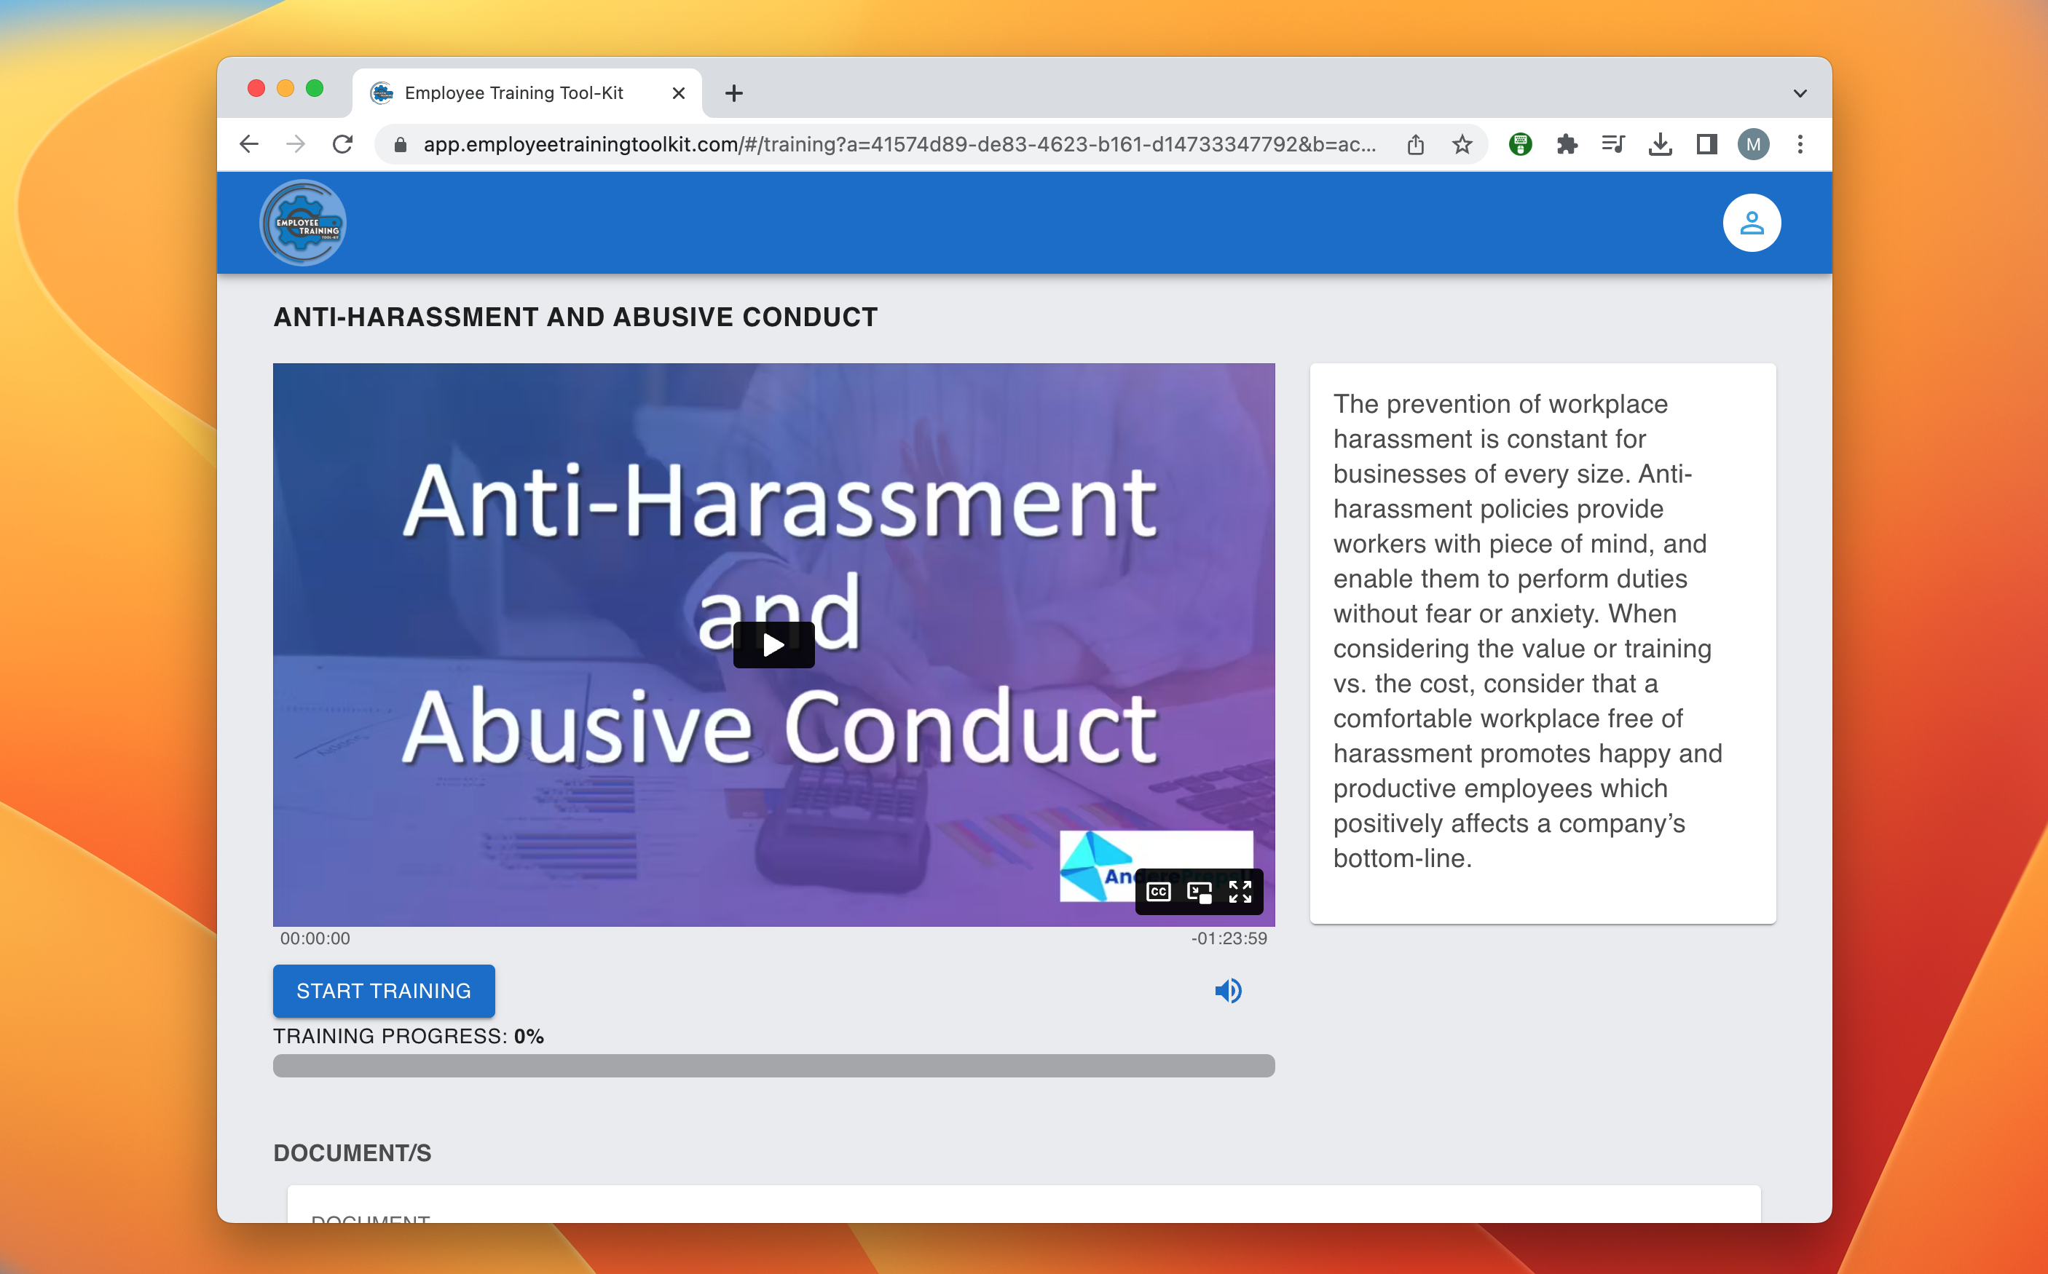Image resolution: width=2048 pixels, height=1274 pixels.
Task: Open the browser Downloads icon
Action: click(x=1660, y=144)
